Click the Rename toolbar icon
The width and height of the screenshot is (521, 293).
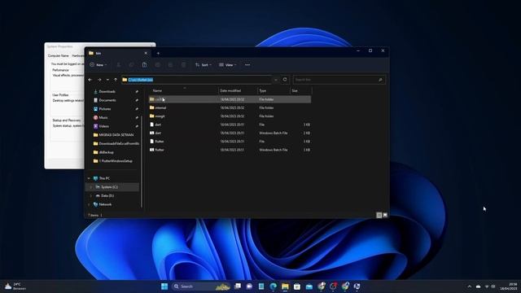(157, 65)
